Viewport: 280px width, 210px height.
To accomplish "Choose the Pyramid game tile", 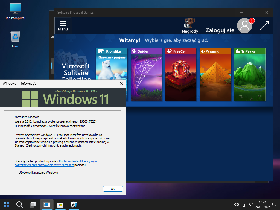I will click(215, 74).
